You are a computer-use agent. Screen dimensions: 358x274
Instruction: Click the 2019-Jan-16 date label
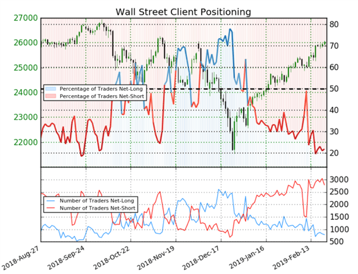click(x=246, y=259)
